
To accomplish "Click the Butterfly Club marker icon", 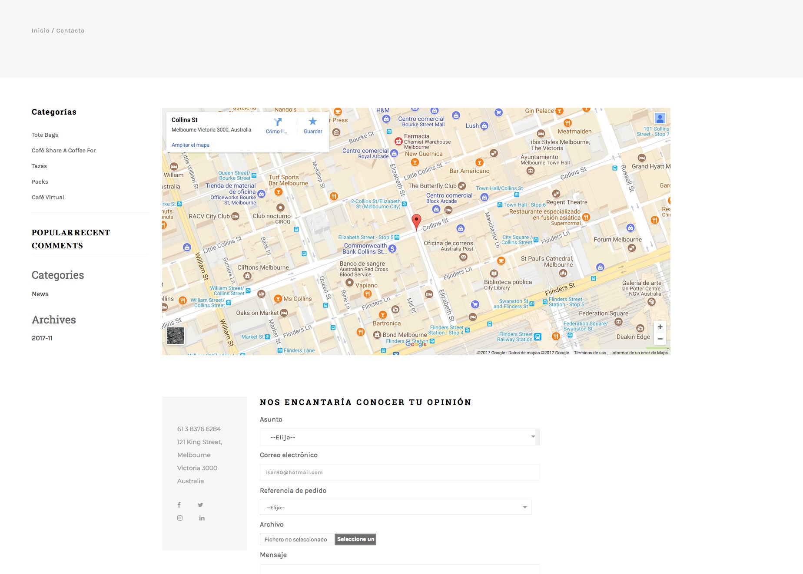I will (x=462, y=186).
